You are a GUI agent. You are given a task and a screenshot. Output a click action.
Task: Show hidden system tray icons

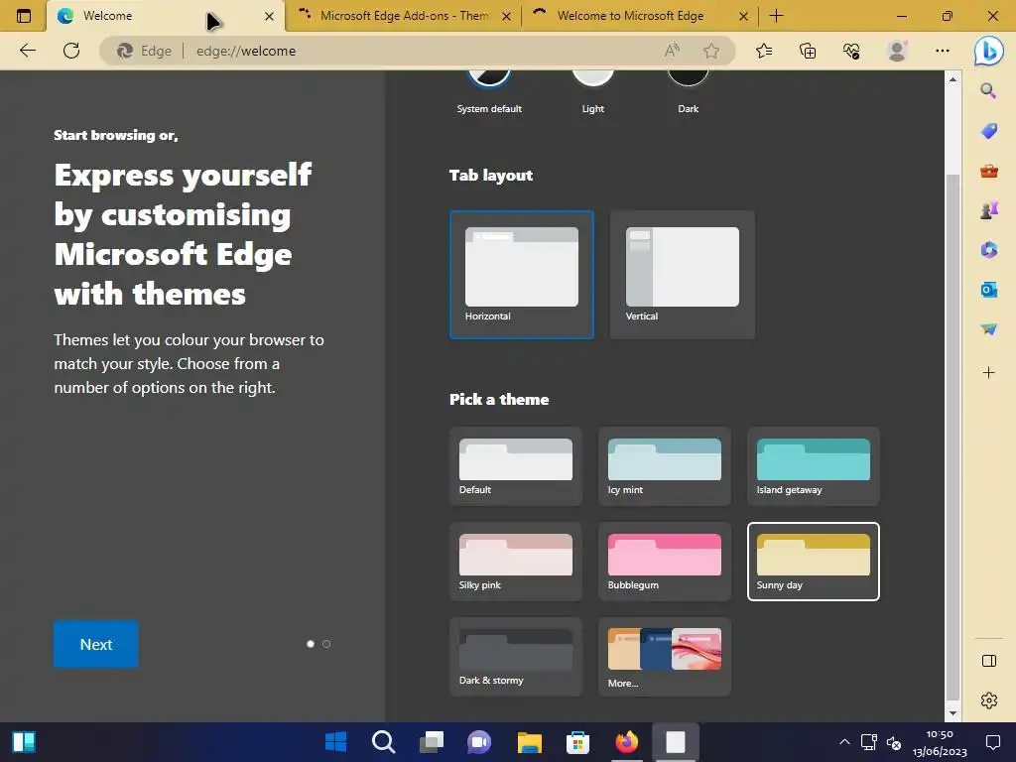pyautogui.click(x=844, y=742)
